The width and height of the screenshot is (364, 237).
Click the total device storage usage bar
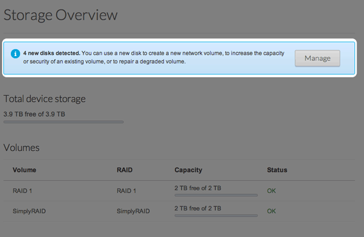64,122
